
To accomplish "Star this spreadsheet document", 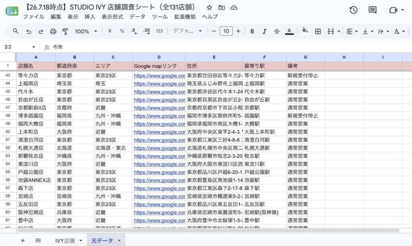I will point(209,7).
